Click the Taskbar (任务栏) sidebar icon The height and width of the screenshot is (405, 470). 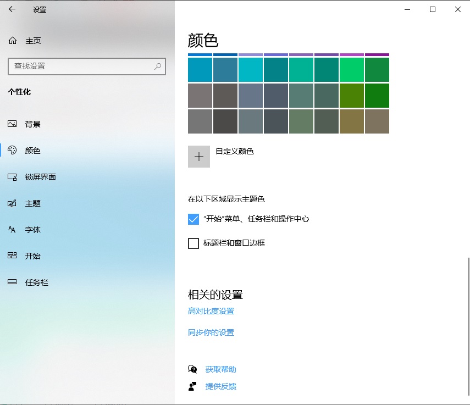[12, 282]
